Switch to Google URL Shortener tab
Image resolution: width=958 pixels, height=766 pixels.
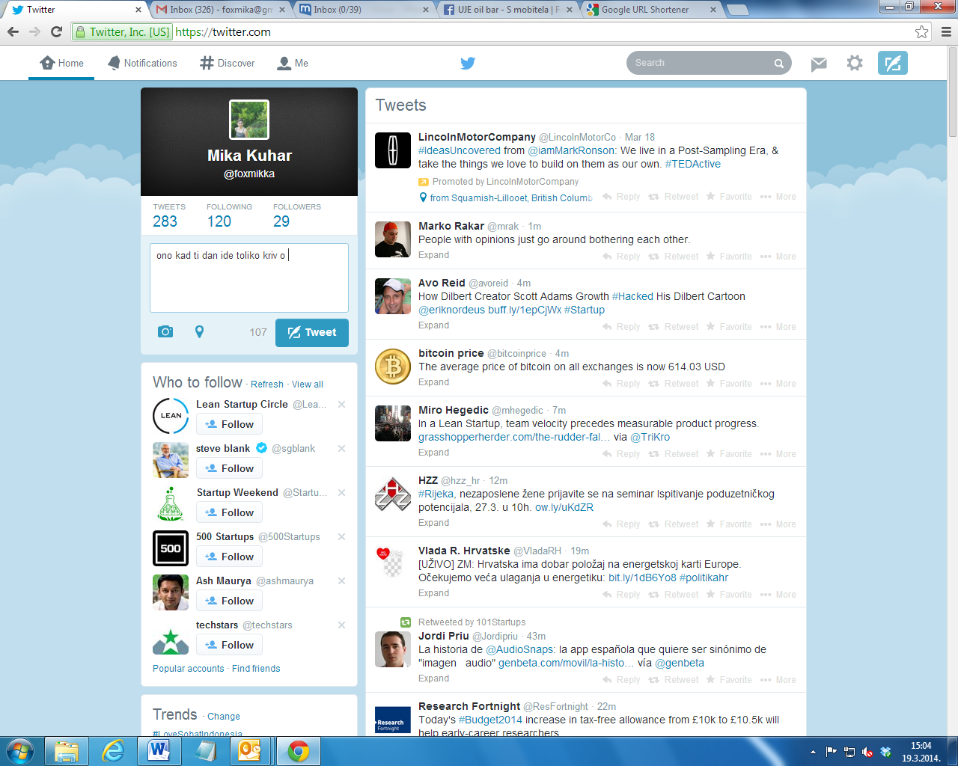(x=651, y=10)
